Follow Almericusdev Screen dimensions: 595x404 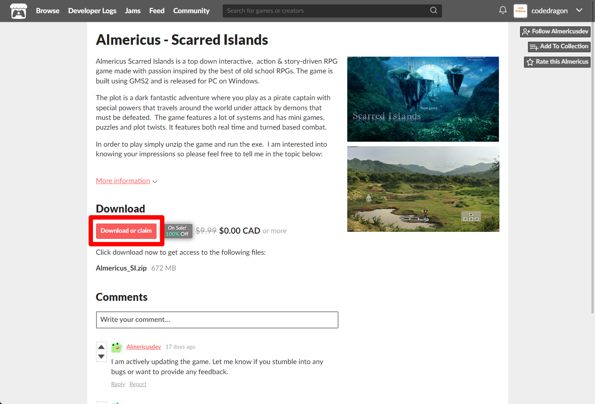point(555,32)
